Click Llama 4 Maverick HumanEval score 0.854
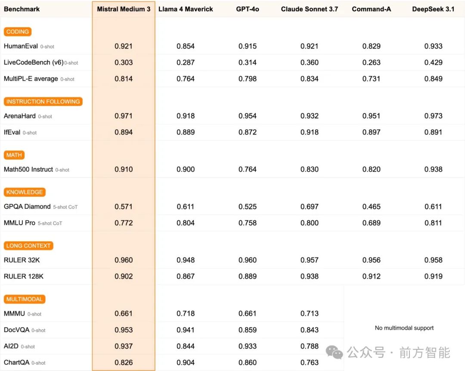The image size is (465, 371). point(186,46)
